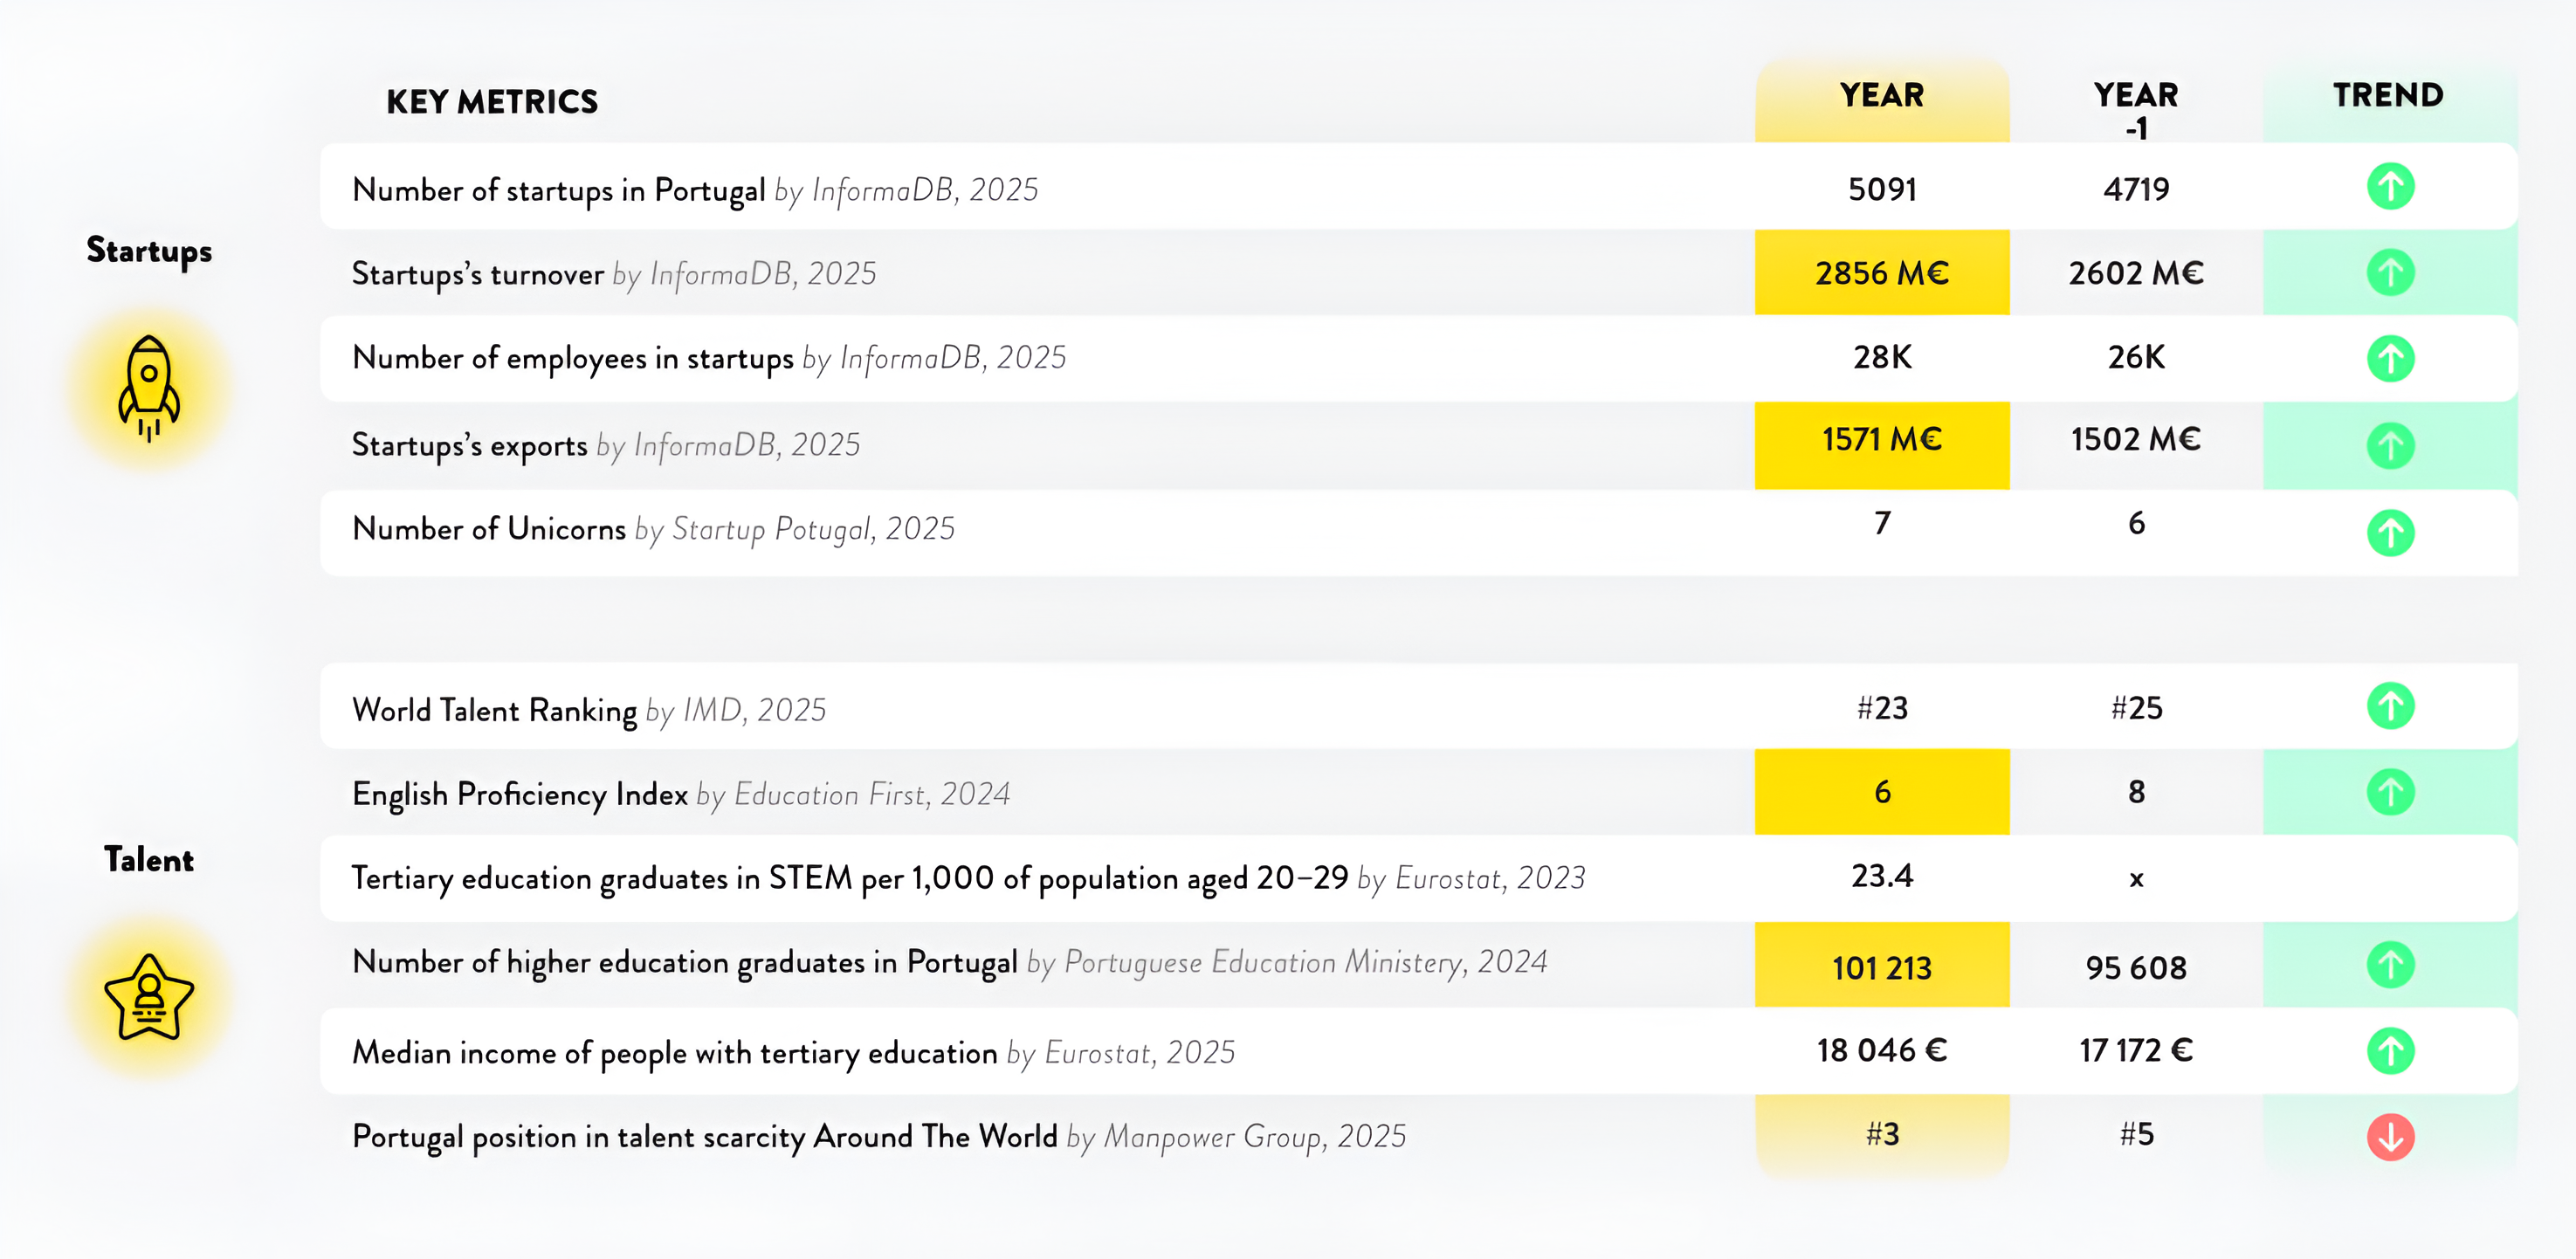The image size is (2576, 1259).
Task: Click English Proficiency Index trend arrow
Action: click(x=2390, y=792)
